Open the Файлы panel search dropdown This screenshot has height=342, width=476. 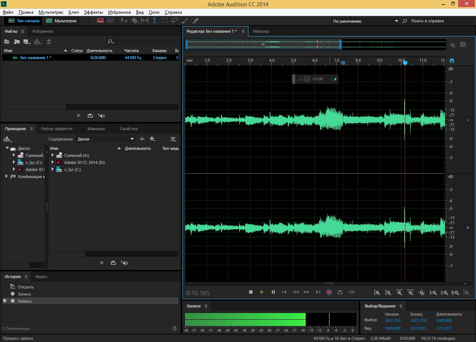pos(110,42)
